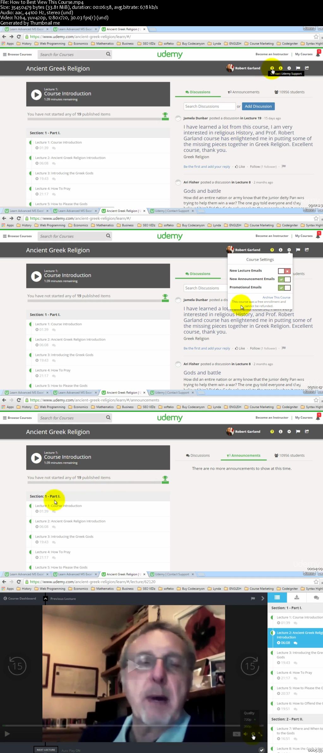Open the 1x playback speed selector
Screen dimensions: 323x753
[237, 734]
